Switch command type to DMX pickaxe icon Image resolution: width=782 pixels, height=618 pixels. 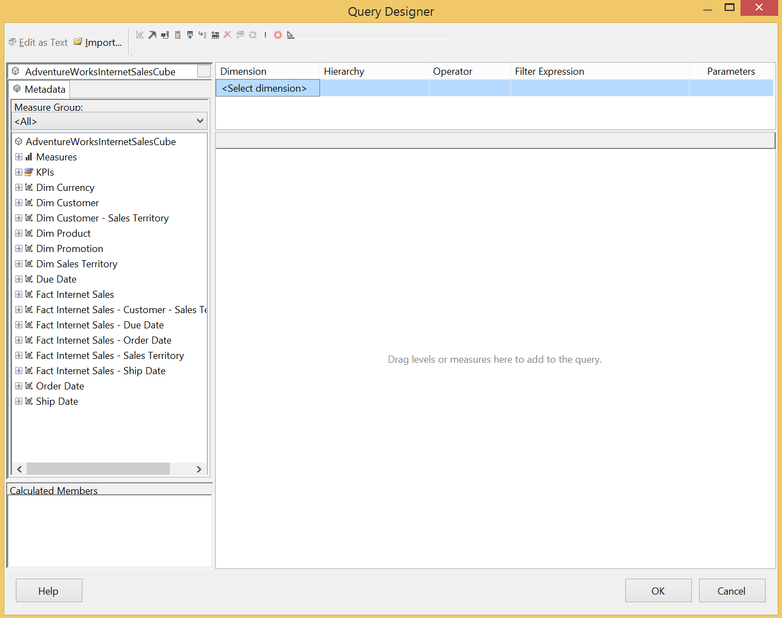(x=152, y=35)
